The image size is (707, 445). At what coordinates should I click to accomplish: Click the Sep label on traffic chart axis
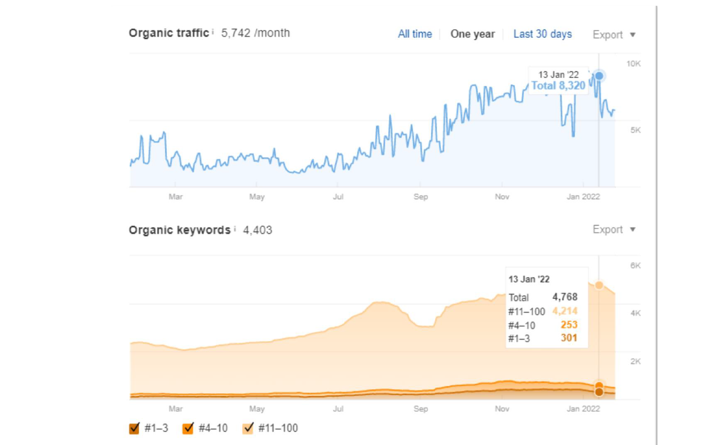pos(421,197)
